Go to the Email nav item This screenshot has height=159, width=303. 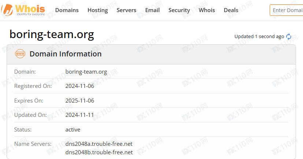pyautogui.click(x=152, y=10)
